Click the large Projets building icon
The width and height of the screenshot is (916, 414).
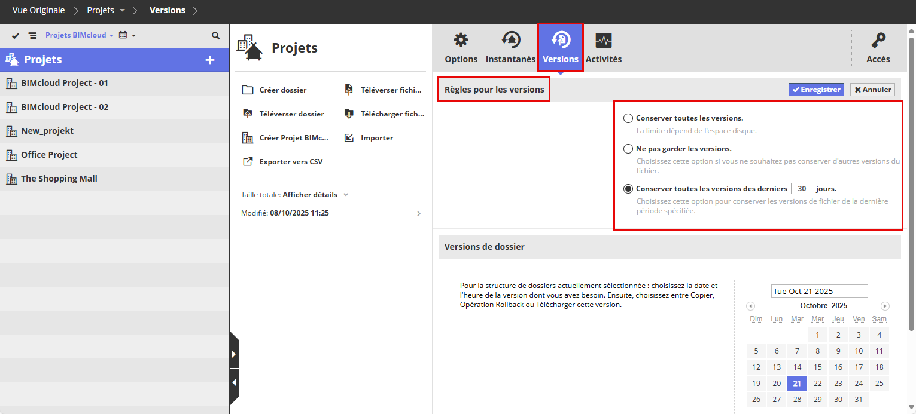pyautogui.click(x=250, y=48)
